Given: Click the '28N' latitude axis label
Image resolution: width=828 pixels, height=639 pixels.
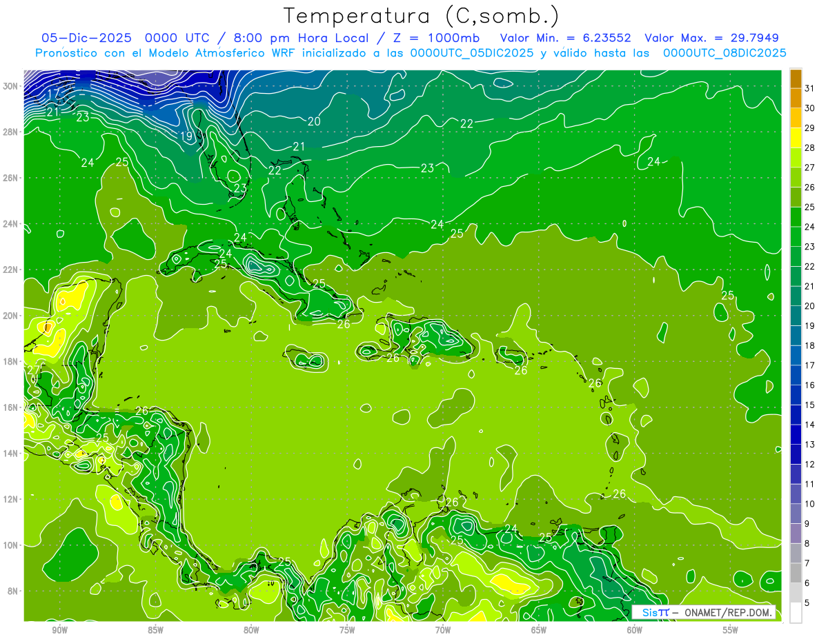Looking at the screenshot, I should tap(11, 132).
